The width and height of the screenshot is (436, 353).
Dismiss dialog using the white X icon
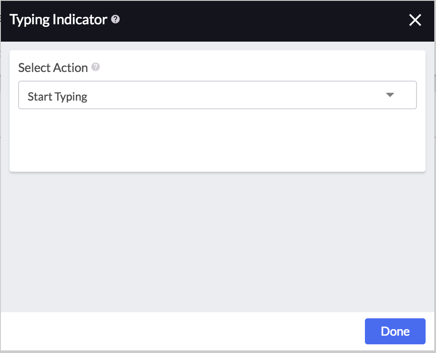[x=415, y=20]
